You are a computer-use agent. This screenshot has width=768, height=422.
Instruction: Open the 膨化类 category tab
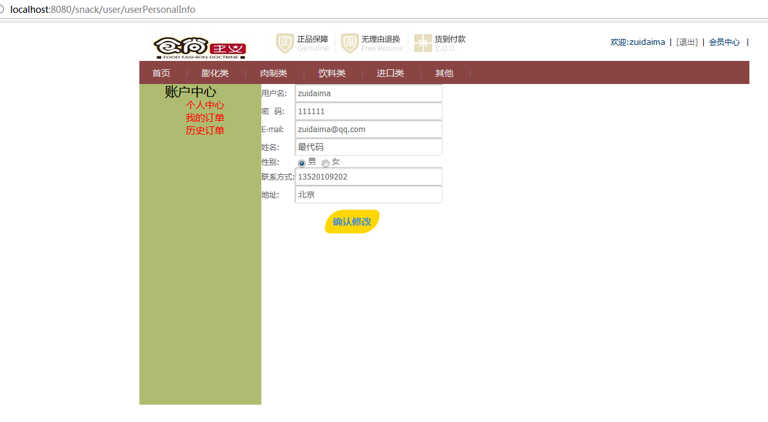coord(215,73)
